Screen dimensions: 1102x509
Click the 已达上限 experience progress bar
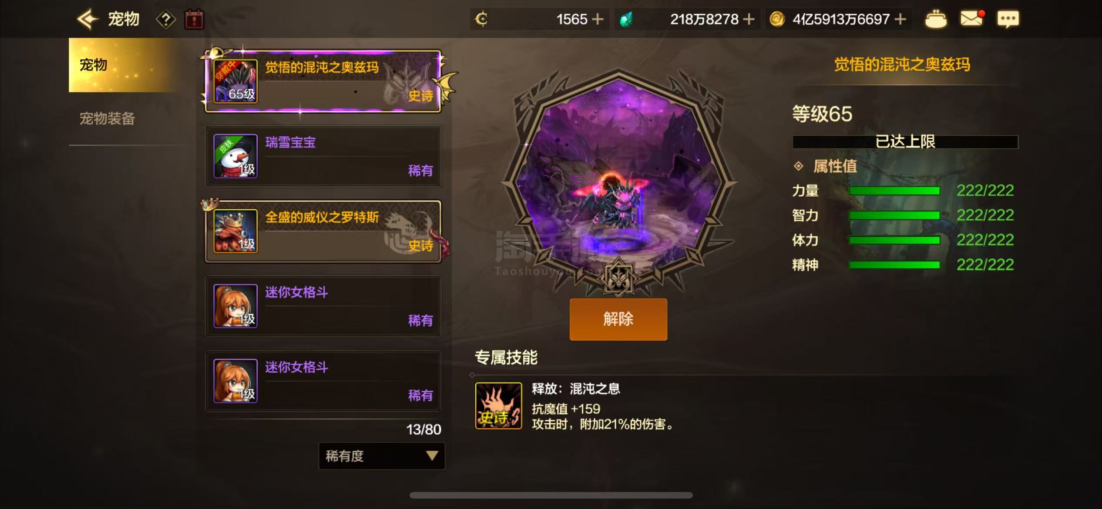[905, 142]
